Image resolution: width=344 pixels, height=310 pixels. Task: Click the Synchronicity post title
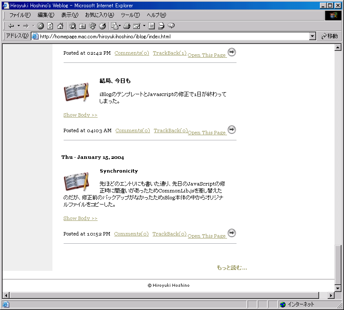point(119,171)
